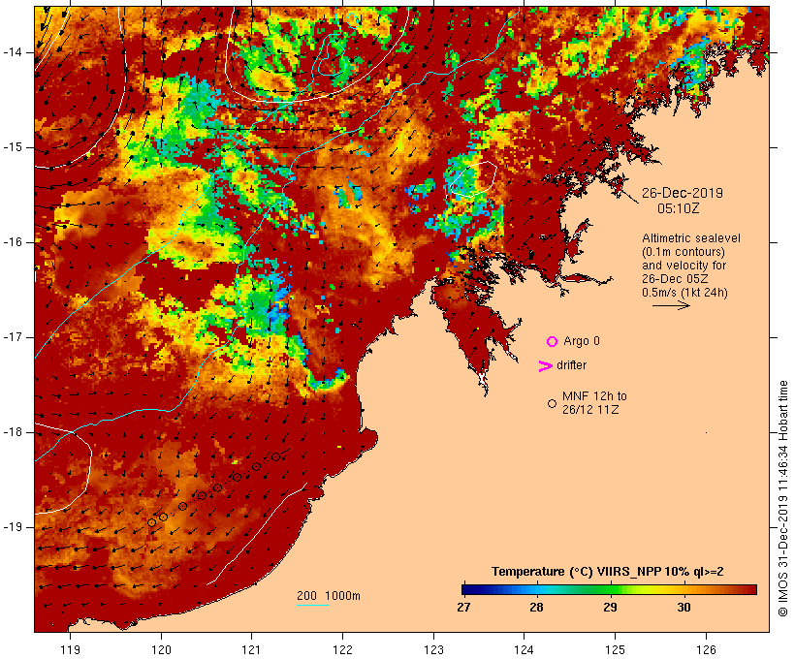
Task: Click the IMOS copyright timestamp text
Action: 782,498
